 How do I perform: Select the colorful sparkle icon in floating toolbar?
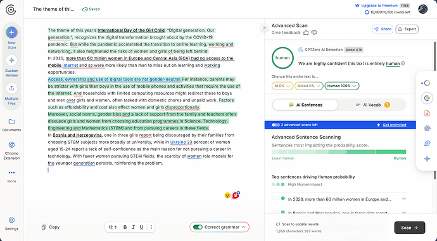point(427,159)
